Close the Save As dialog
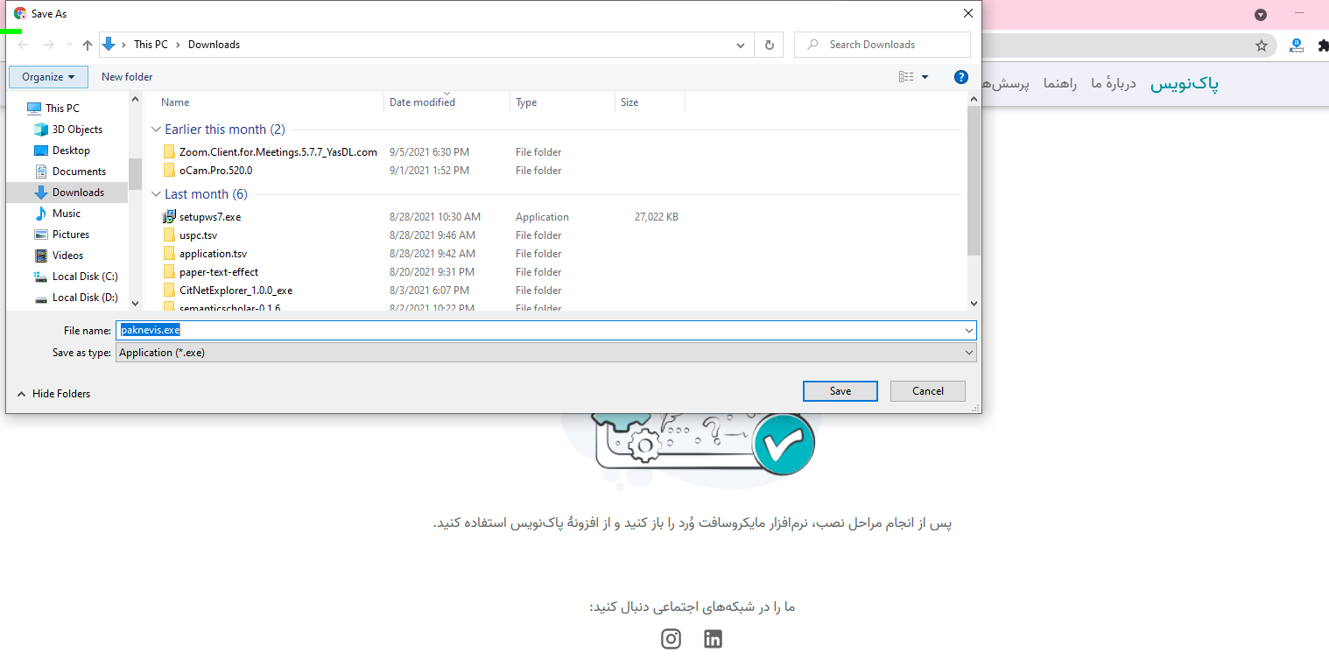 [x=967, y=13]
